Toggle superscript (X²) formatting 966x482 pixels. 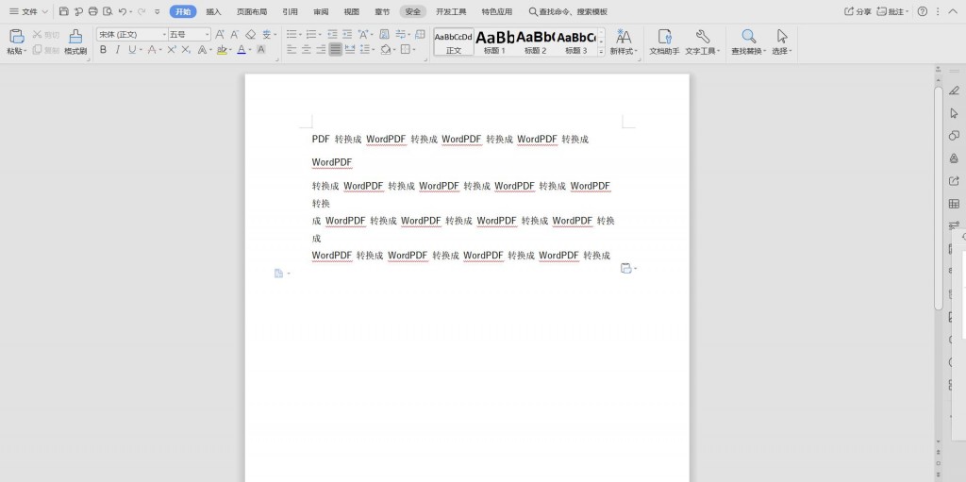pos(172,49)
